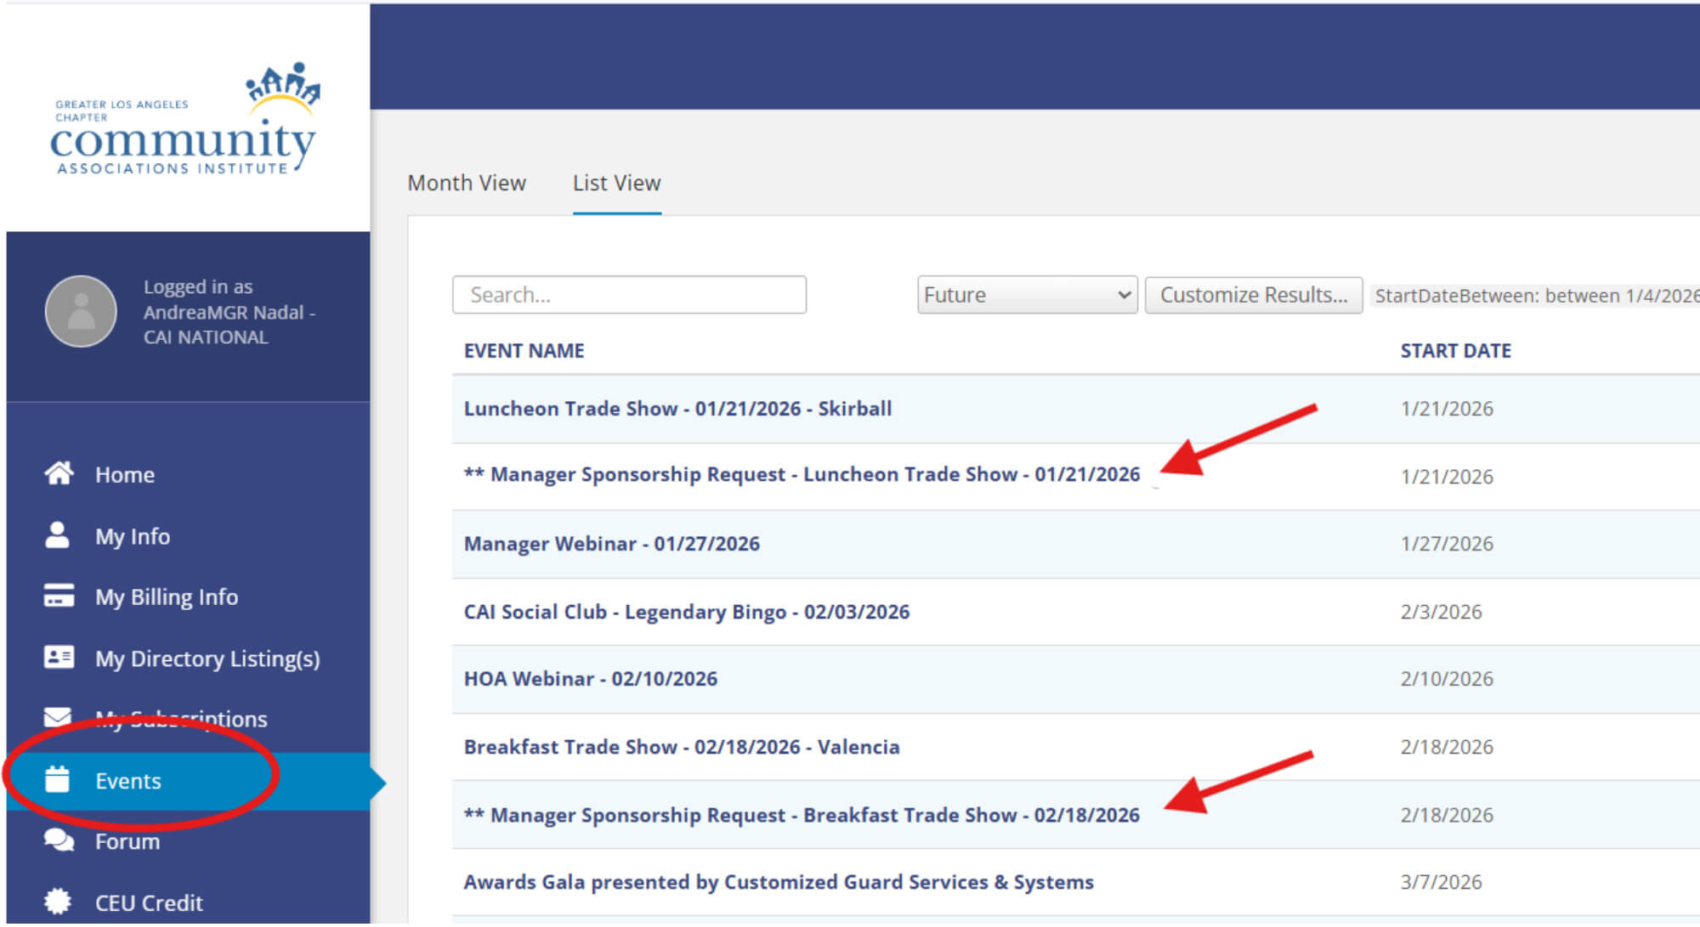The image size is (1700, 927).
Task: Click the Home house icon
Action: tap(59, 473)
